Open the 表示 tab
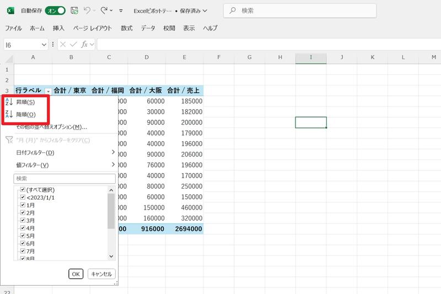Image resolution: width=441 pixels, height=294 pixels. click(189, 28)
